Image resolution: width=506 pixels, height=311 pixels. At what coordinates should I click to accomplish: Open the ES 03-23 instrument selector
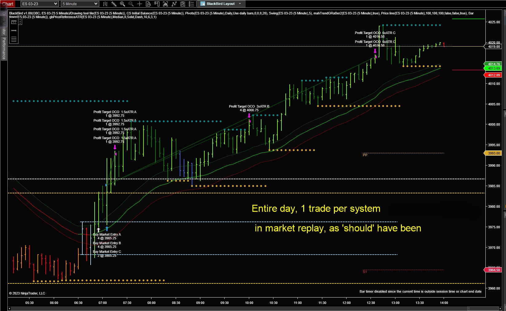click(x=40, y=4)
